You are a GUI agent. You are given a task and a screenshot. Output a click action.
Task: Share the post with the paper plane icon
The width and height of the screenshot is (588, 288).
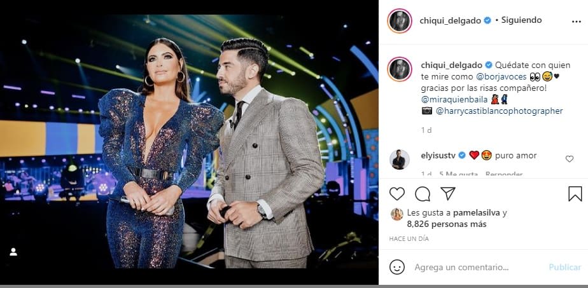[x=448, y=193]
